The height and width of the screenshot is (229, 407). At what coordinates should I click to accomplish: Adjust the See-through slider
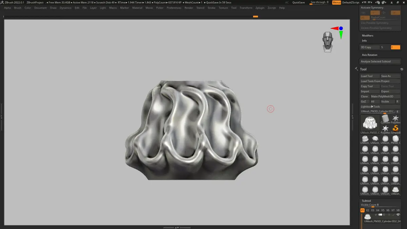click(x=320, y=3)
